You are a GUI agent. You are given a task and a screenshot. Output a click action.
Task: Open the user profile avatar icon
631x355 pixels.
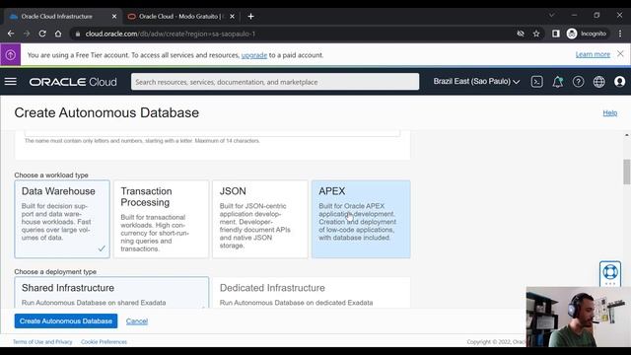click(x=620, y=82)
